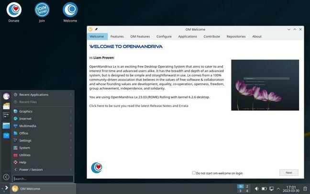Image resolution: width=310 pixels, height=194 pixels.
Task: Focus the launcher Search field
Action: click(x=43, y=179)
